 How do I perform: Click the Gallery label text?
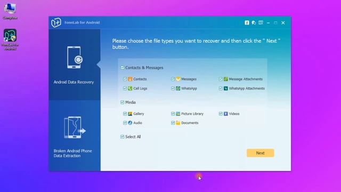coord(139,114)
